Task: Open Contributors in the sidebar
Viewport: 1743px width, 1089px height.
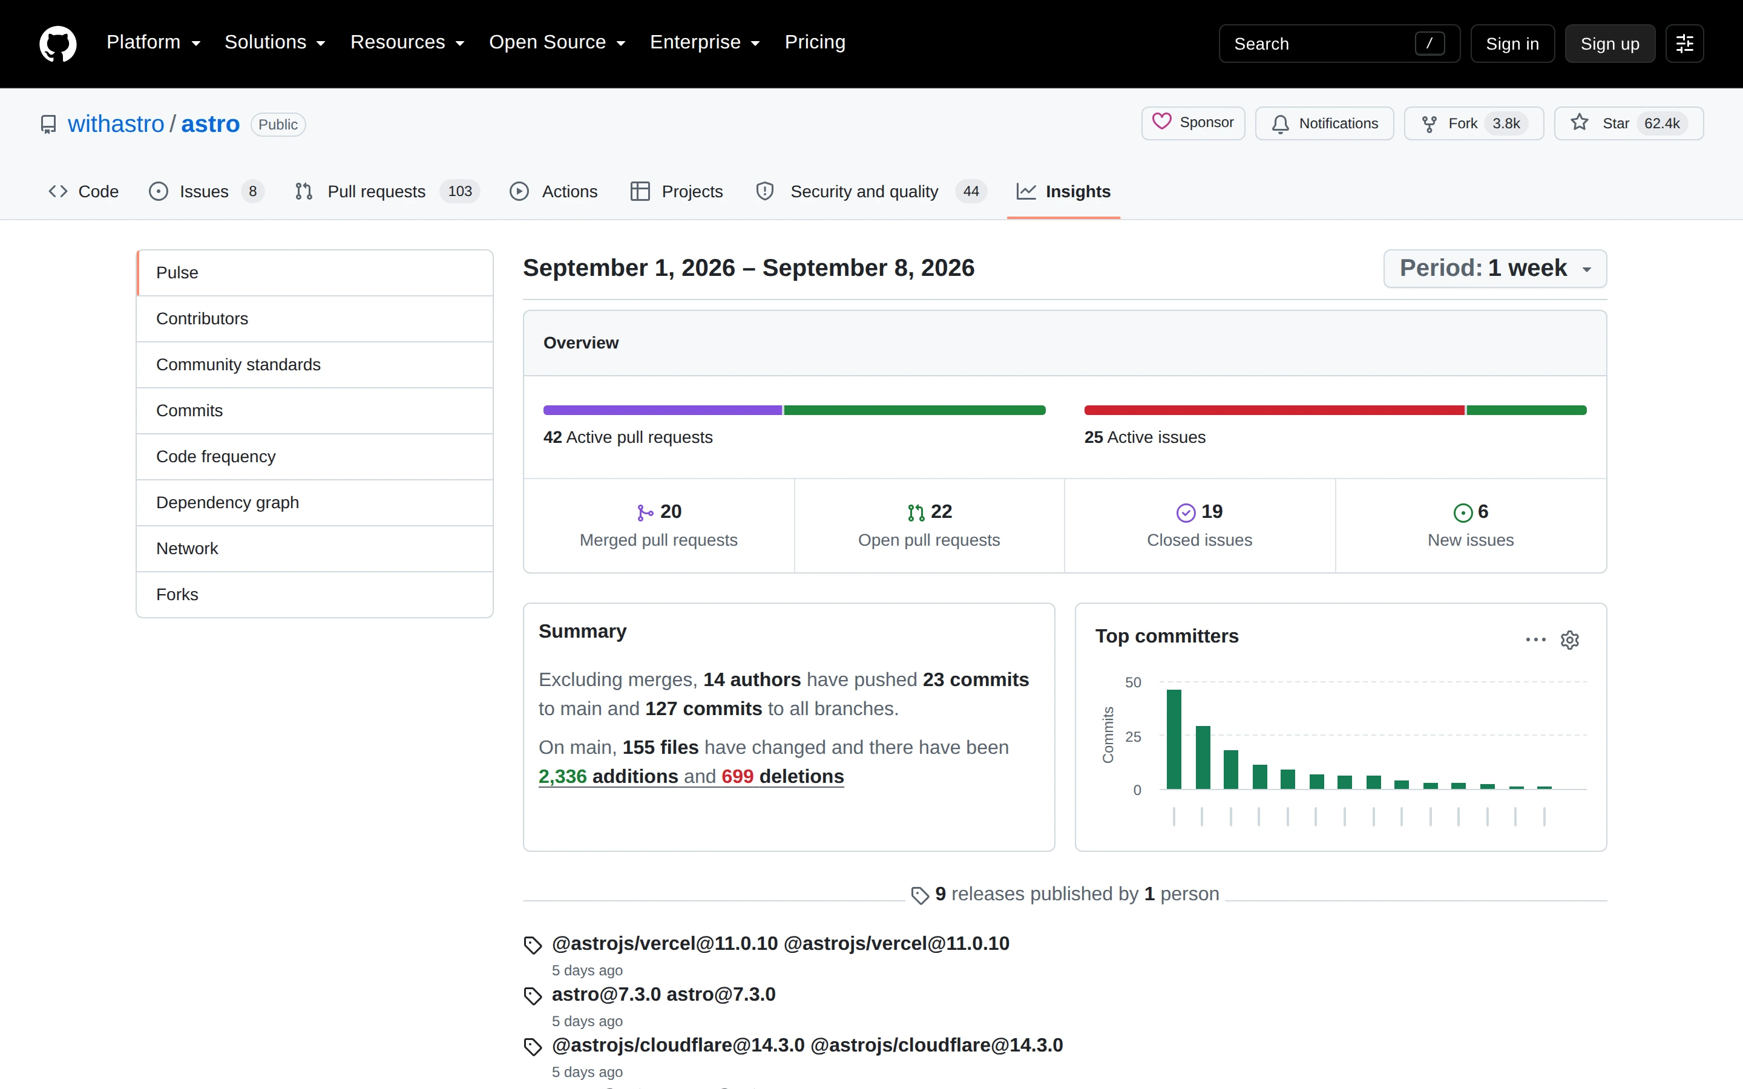Action: (x=315, y=319)
